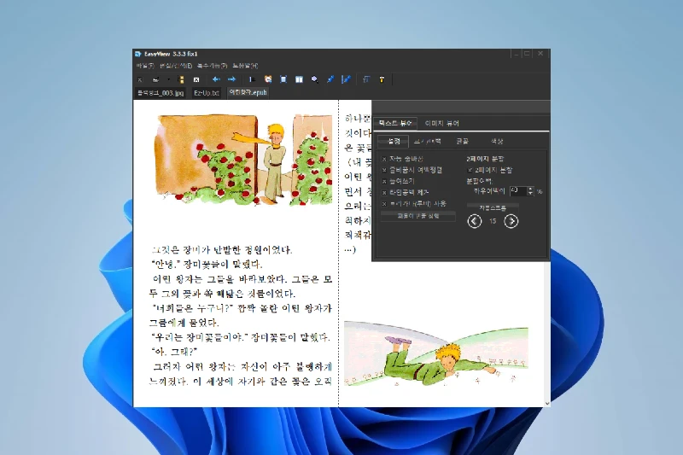Click the blue pin bookmark icon

point(330,79)
